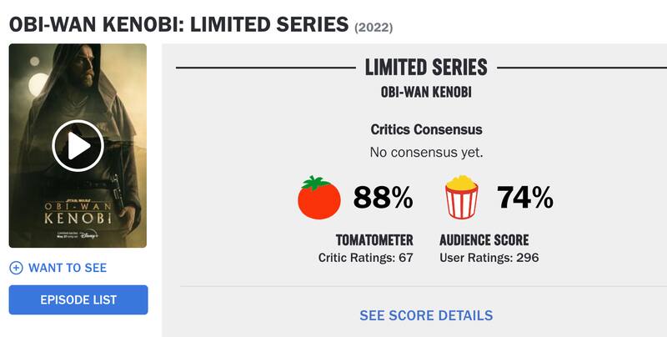667x337 pixels.
Task: Click the 88% Tomatometer score
Action: tap(383, 198)
